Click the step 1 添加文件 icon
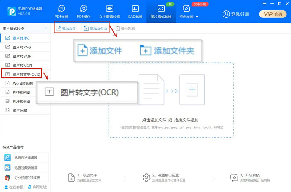This screenshot has height=192, width=291. tap(71, 178)
